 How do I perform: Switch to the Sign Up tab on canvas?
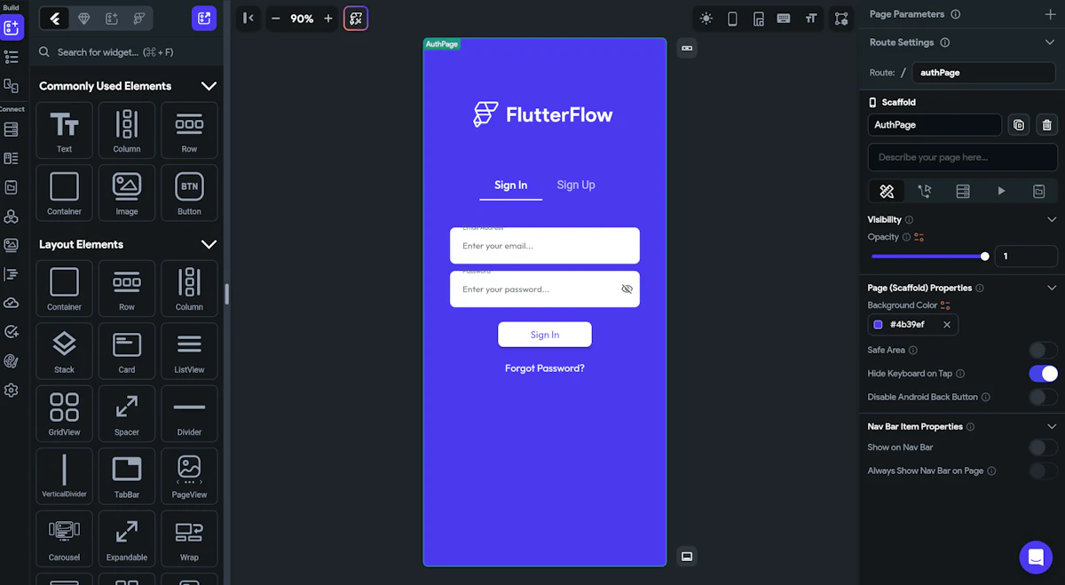point(576,185)
